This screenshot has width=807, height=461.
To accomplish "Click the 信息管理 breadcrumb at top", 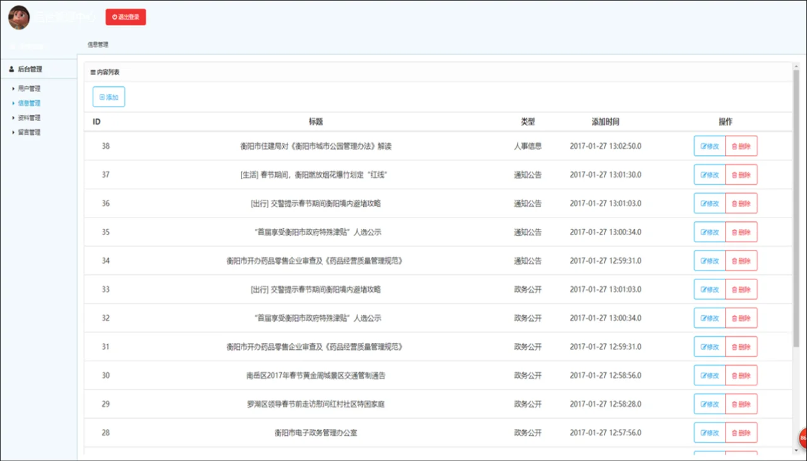I will coord(98,45).
